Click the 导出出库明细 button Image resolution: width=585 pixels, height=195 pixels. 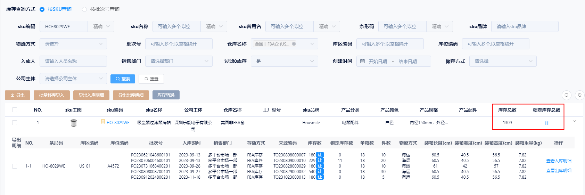[131, 95]
